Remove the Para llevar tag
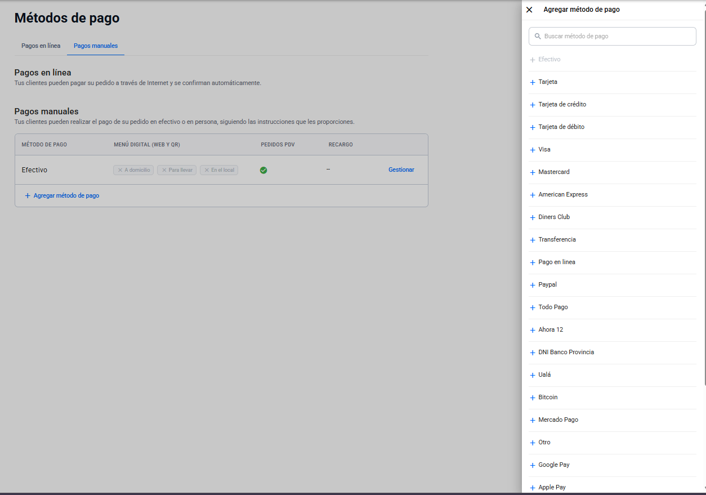This screenshot has width=706, height=495. click(164, 170)
